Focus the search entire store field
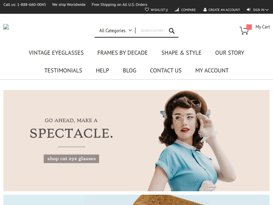Viewport: 273px width, 205px height. coord(153,31)
